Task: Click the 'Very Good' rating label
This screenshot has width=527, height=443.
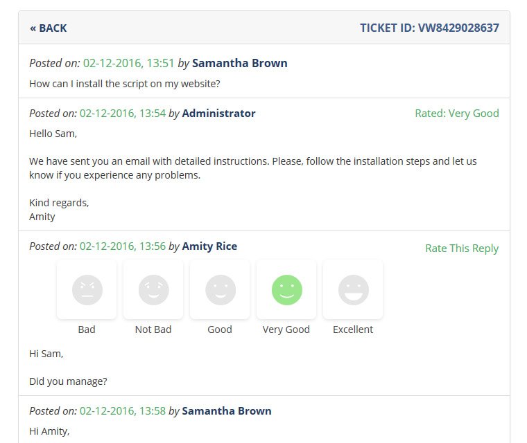Action: (286, 329)
